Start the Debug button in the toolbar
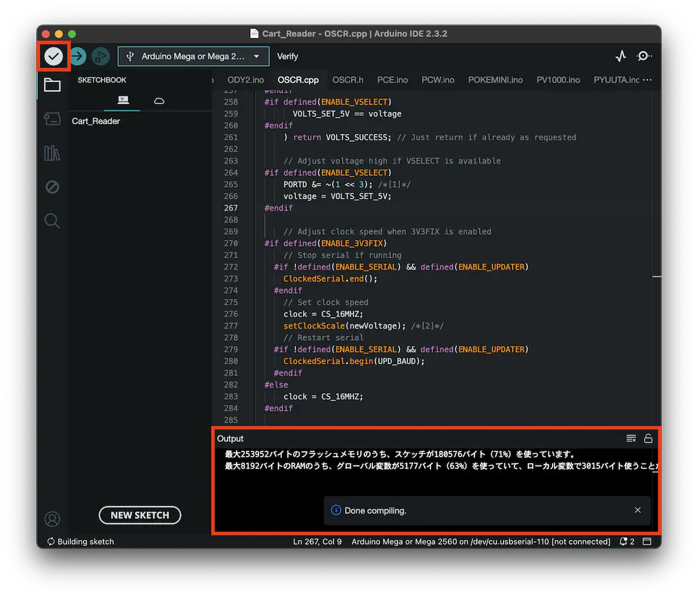 click(x=100, y=56)
